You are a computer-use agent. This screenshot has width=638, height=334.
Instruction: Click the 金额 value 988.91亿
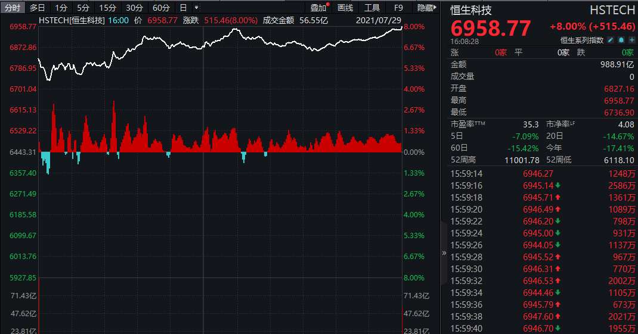pos(617,64)
